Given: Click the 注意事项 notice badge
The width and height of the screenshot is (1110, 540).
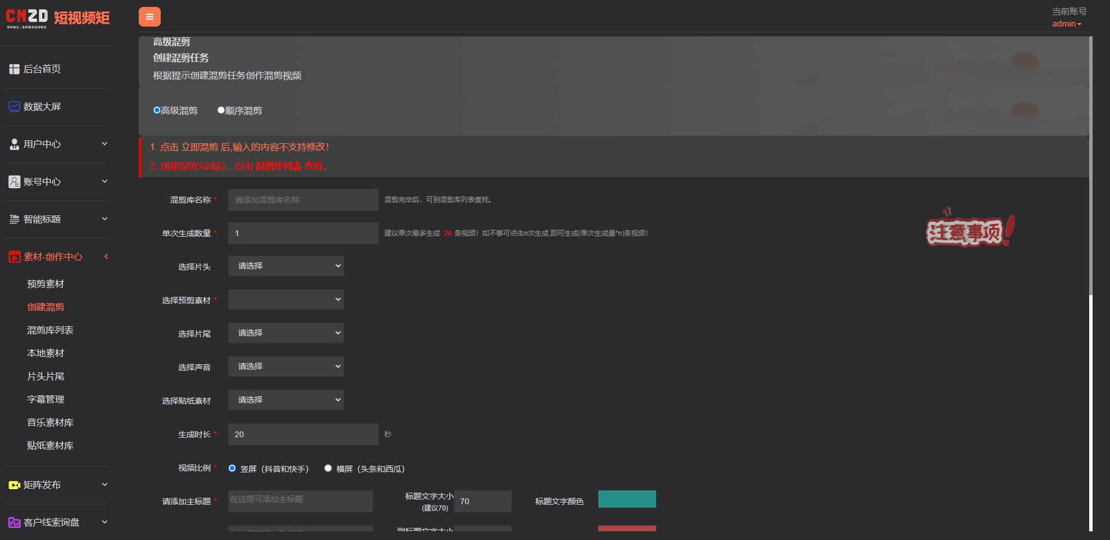Looking at the screenshot, I should (970, 230).
